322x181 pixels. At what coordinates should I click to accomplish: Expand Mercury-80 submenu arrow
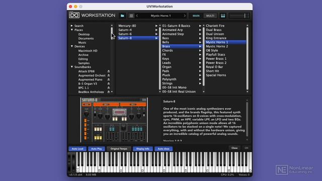(156, 26)
